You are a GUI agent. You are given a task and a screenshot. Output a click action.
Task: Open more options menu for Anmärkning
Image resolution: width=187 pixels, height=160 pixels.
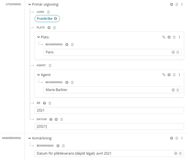182,138
